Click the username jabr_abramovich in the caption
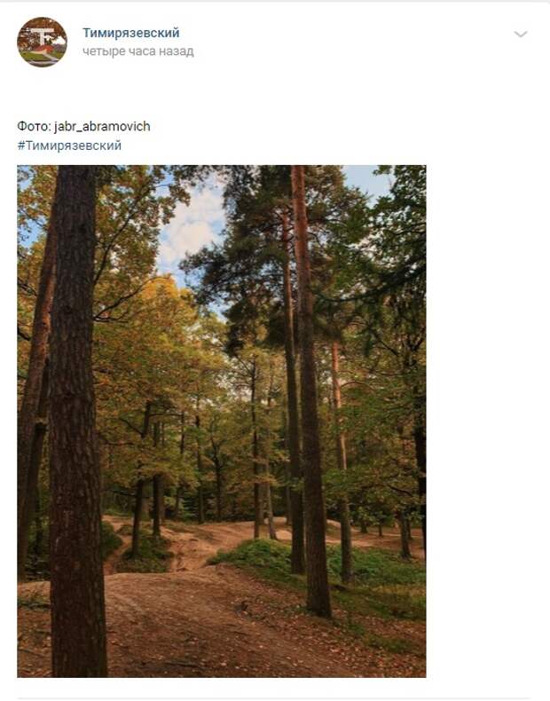550x701 pixels. pyautogui.click(x=102, y=127)
